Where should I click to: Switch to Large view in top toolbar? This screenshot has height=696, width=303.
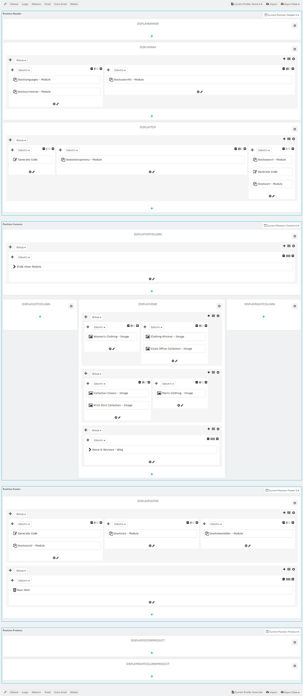pyautogui.click(x=25, y=4)
